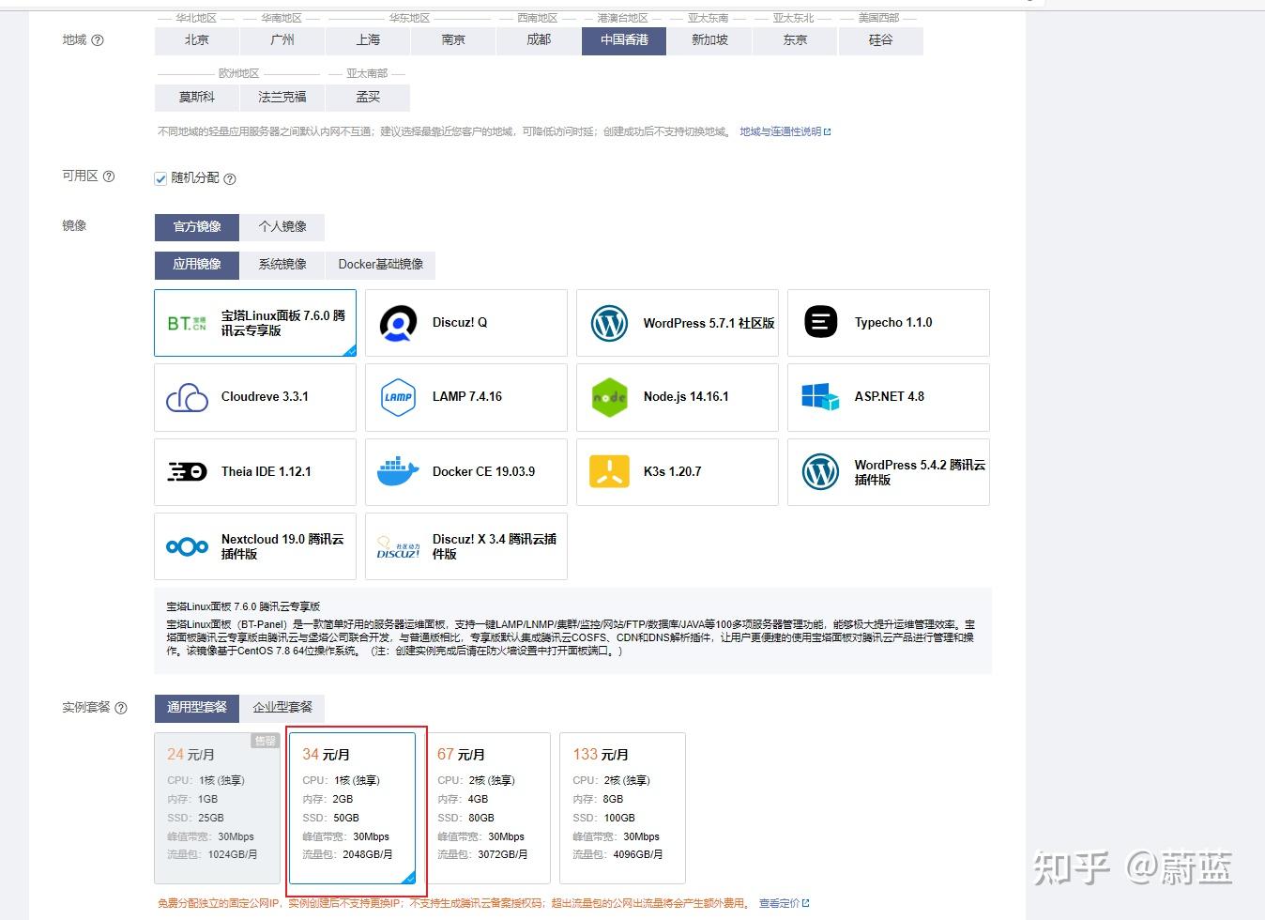Select the 东京 region
The height and width of the screenshot is (920, 1265).
795,40
